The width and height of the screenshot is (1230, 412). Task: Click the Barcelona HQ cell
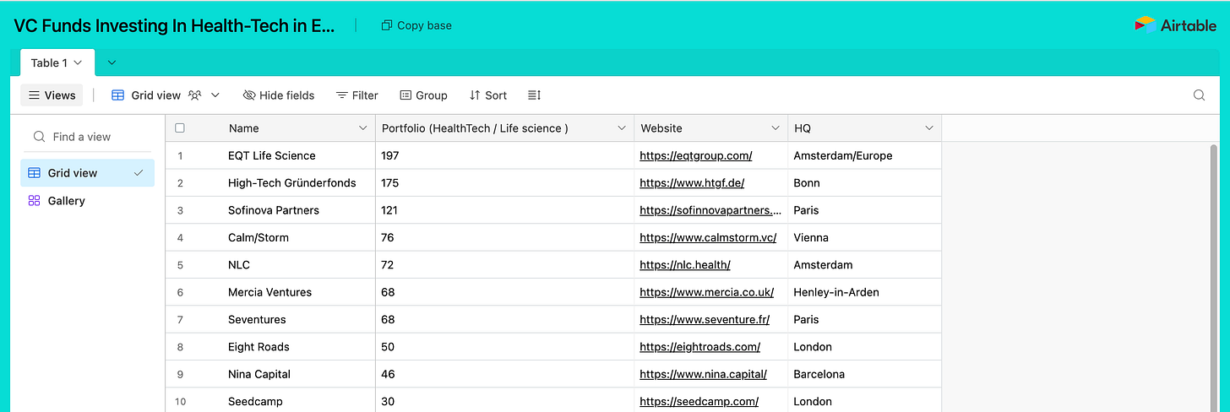pos(864,374)
